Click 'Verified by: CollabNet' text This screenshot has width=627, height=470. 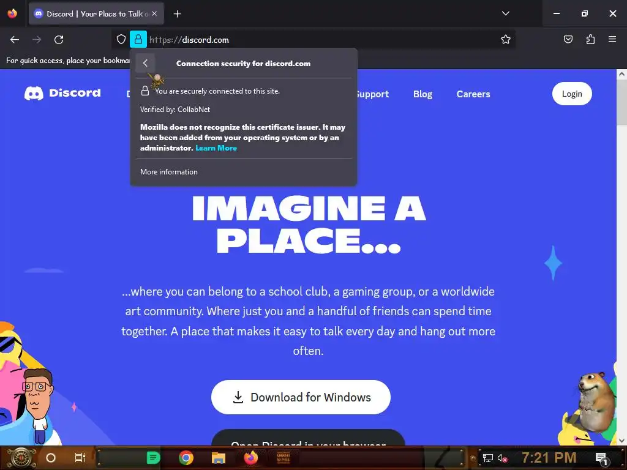(x=175, y=110)
